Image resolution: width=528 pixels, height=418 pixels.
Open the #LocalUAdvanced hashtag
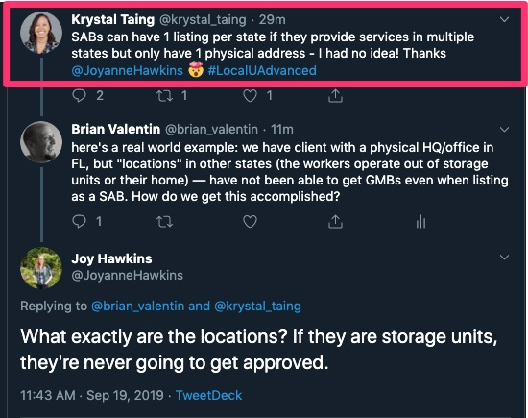click(x=262, y=70)
